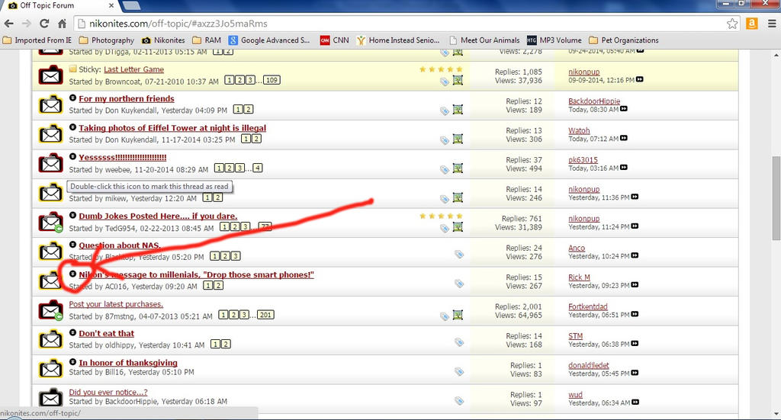
Task: Click Amazon extension icon in Chrome toolbar
Action: [752, 23]
